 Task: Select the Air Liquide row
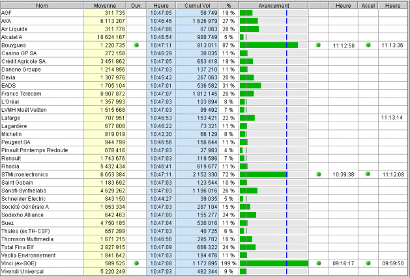point(14,29)
